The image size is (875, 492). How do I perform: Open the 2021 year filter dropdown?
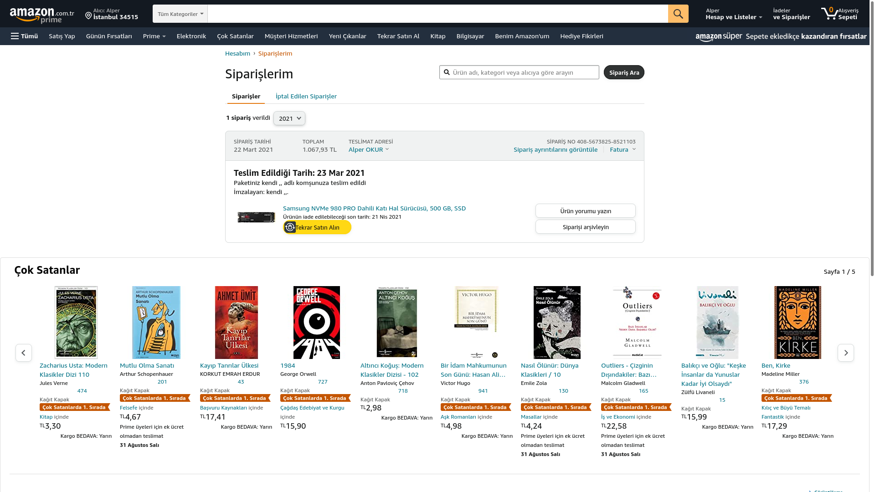point(289,118)
